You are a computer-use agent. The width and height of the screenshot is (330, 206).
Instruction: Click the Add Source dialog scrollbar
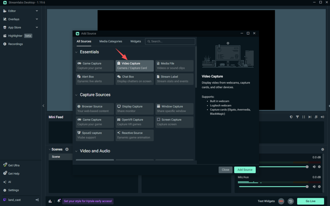tap(196, 67)
